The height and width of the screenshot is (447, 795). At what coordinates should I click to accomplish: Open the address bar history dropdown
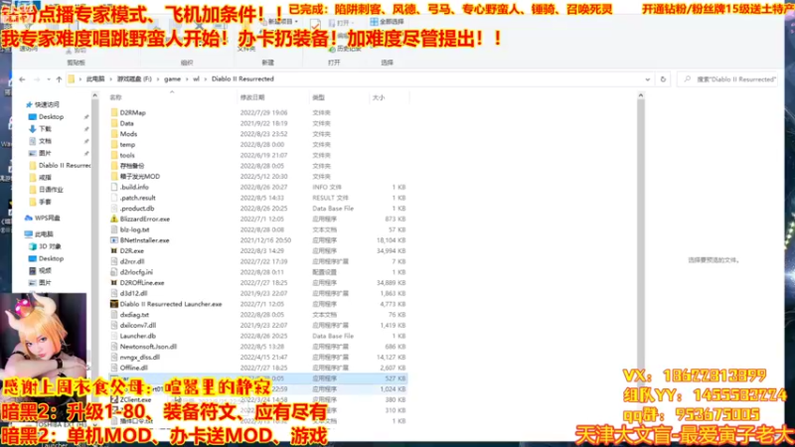648,79
